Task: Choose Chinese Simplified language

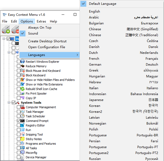Action: coord(122,29)
